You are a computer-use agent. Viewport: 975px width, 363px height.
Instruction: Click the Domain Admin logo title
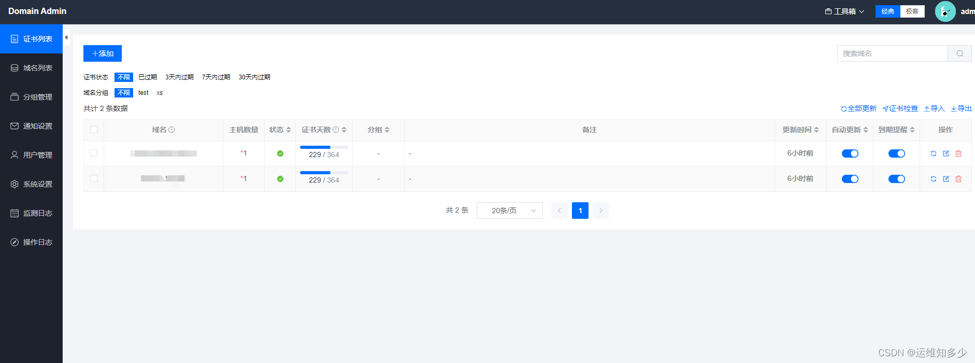pos(37,11)
